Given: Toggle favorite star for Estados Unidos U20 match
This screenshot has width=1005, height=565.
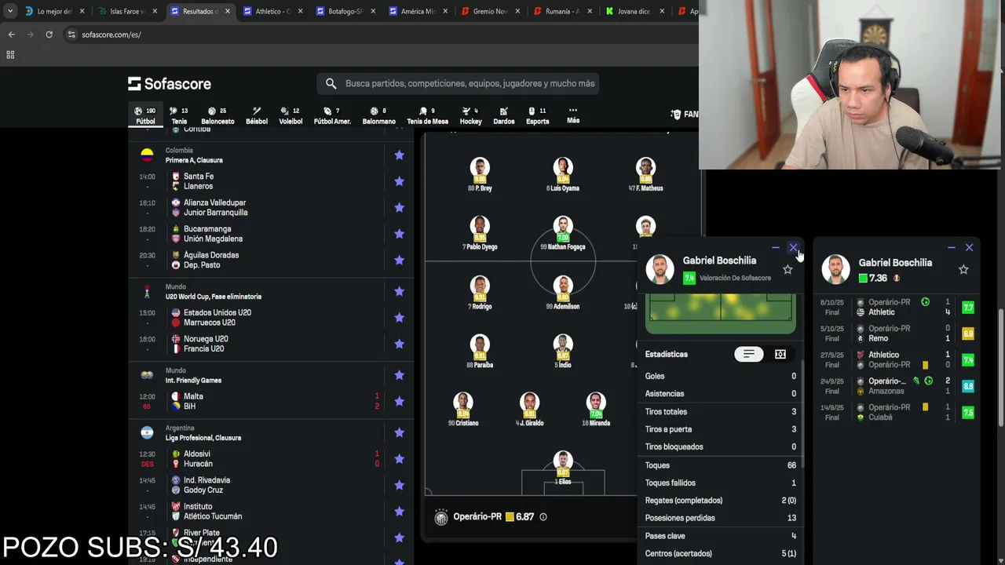Looking at the screenshot, I should click(x=399, y=318).
